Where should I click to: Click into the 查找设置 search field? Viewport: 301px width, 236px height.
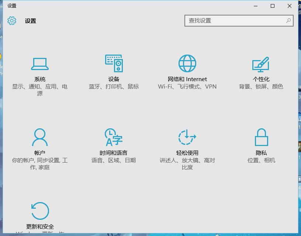232,21
